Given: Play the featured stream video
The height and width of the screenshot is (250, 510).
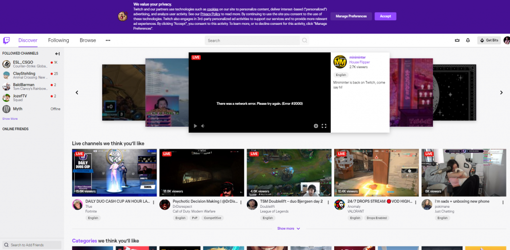Looking at the screenshot, I should pos(195,126).
